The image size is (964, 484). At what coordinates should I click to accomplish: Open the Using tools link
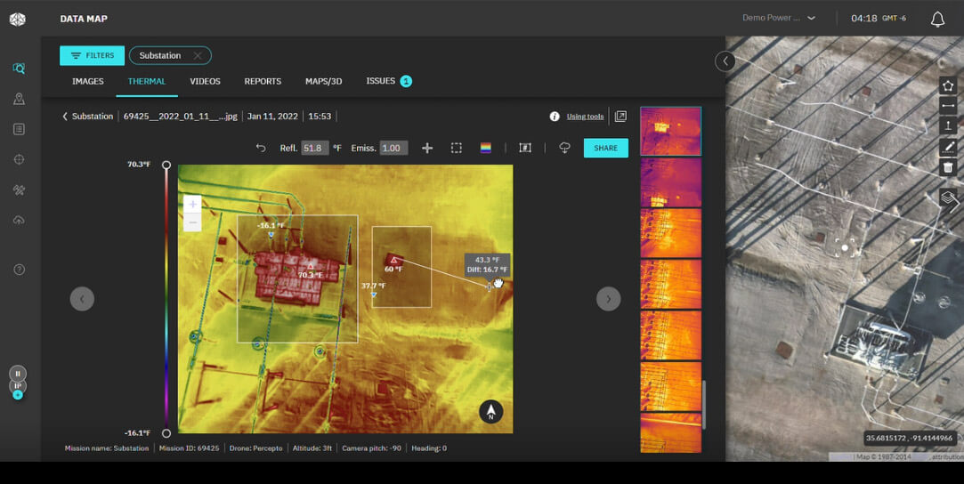click(x=585, y=117)
